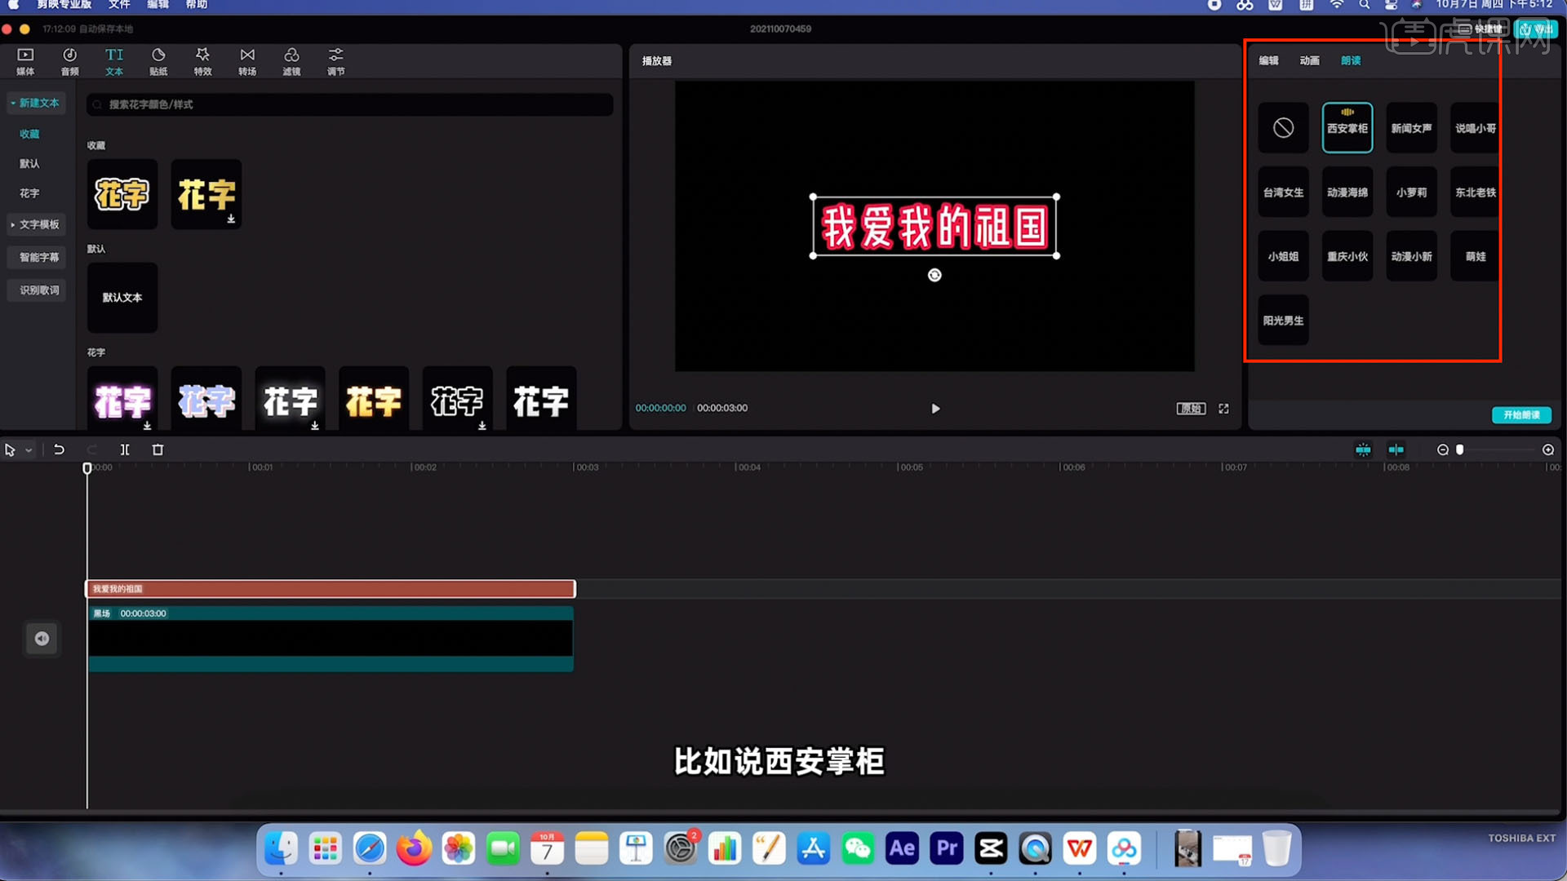Open 识别歌词 lyrics recognition
The image size is (1567, 881).
[36, 290]
